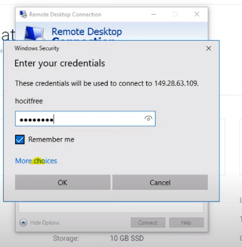Cancel the Windows Security dialog
This screenshot has height=247, width=242.
pyautogui.click(x=160, y=183)
